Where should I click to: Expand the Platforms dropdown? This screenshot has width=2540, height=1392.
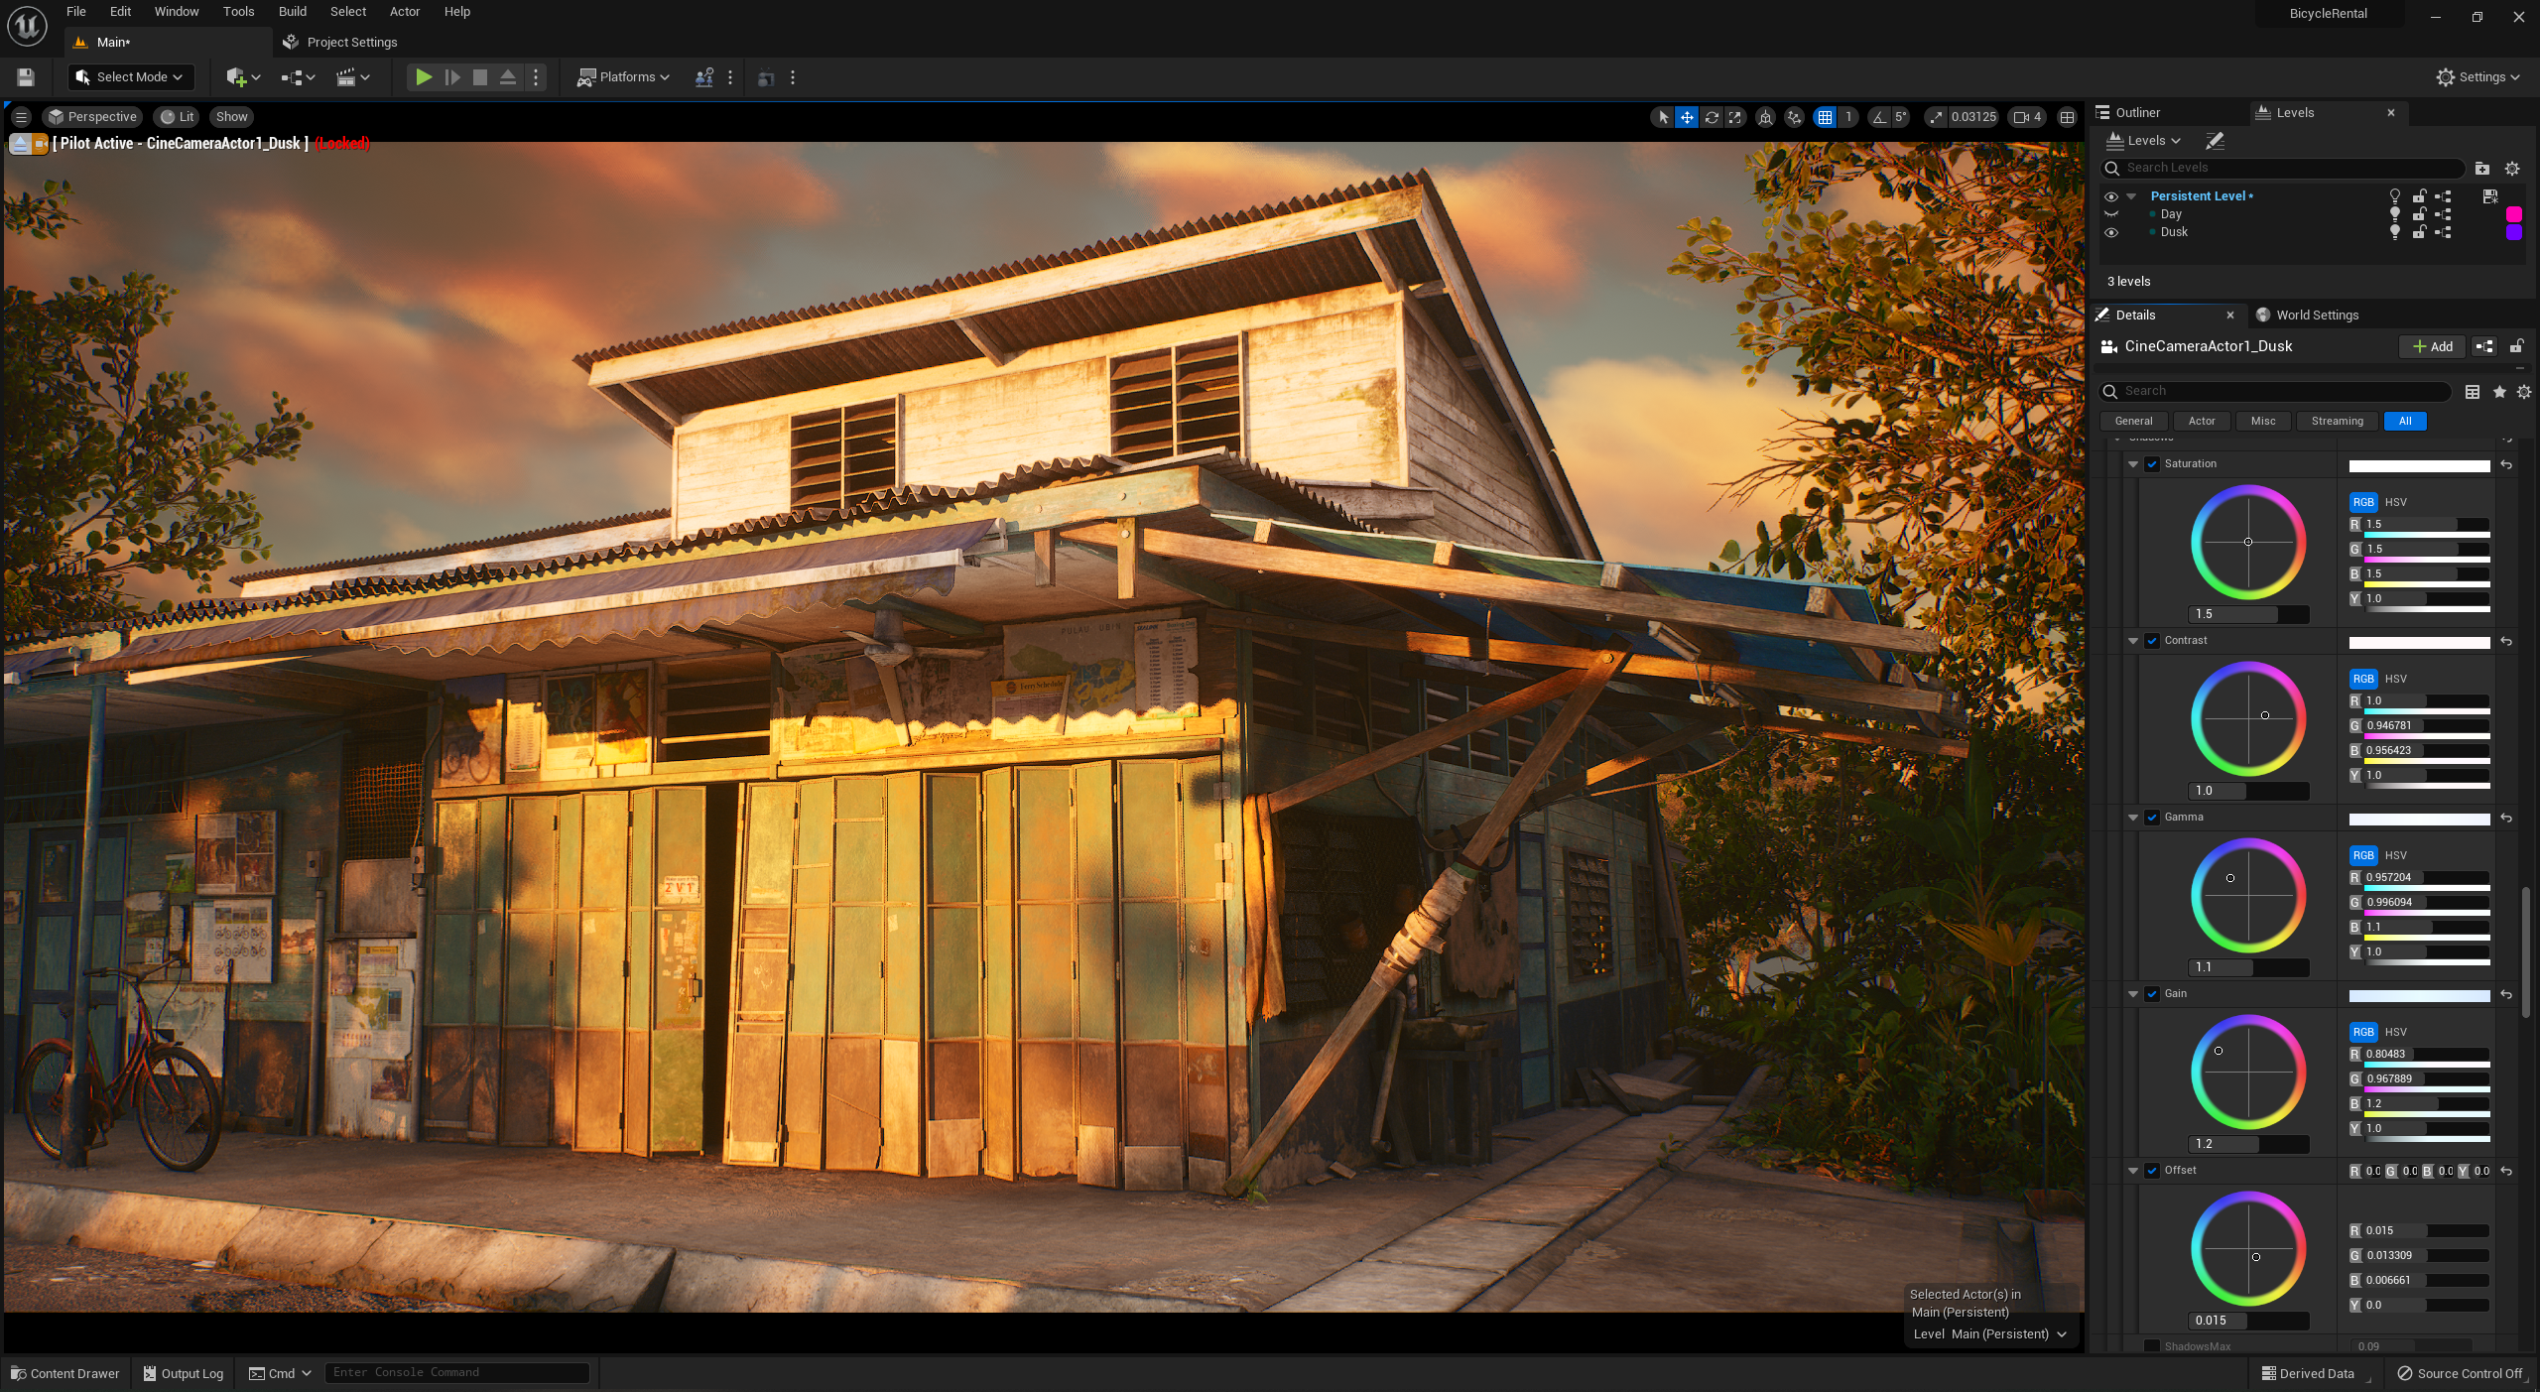click(x=625, y=77)
